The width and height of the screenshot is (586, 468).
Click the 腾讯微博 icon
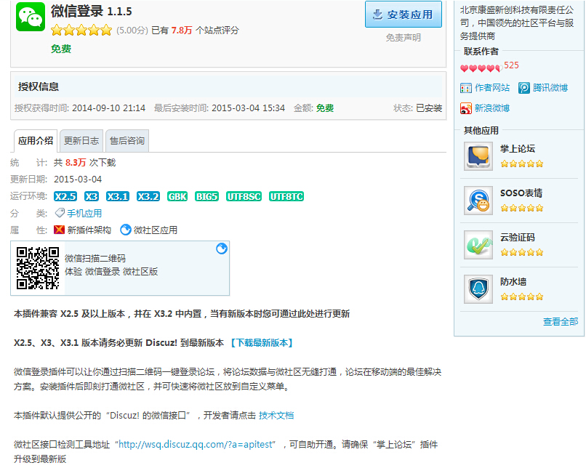[524, 88]
